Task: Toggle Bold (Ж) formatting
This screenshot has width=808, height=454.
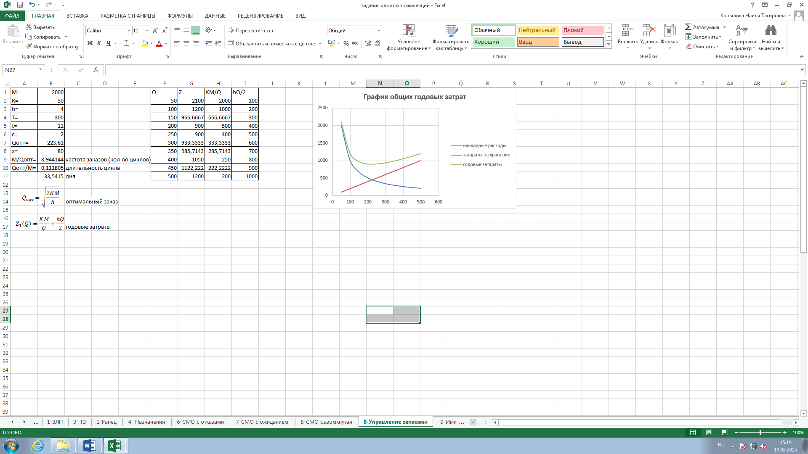Action: 90,43
